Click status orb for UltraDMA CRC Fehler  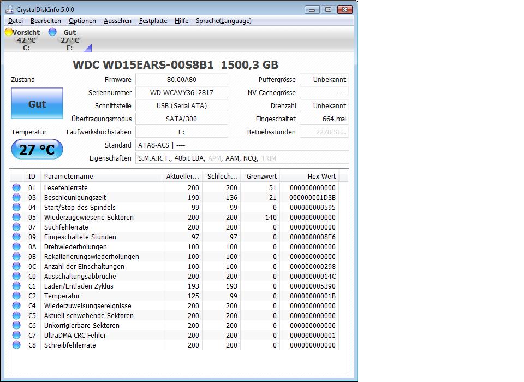click(16, 335)
